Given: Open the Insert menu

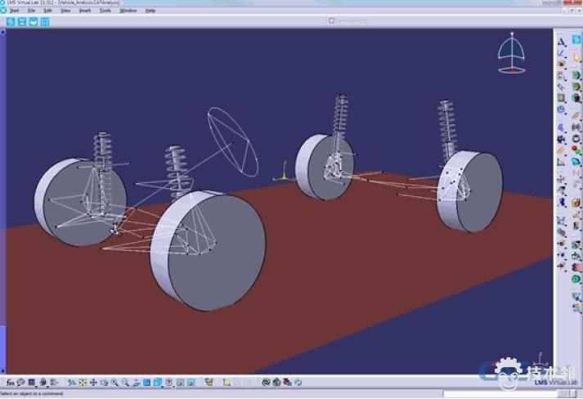Looking at the screenshot, I should [x=85, y=11].
